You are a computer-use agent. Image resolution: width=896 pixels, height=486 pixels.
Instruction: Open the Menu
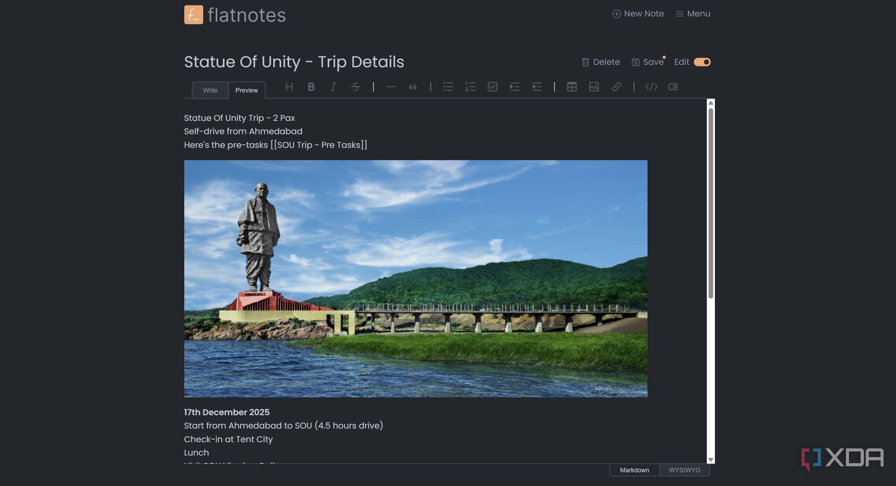click(x=693, y=14)
